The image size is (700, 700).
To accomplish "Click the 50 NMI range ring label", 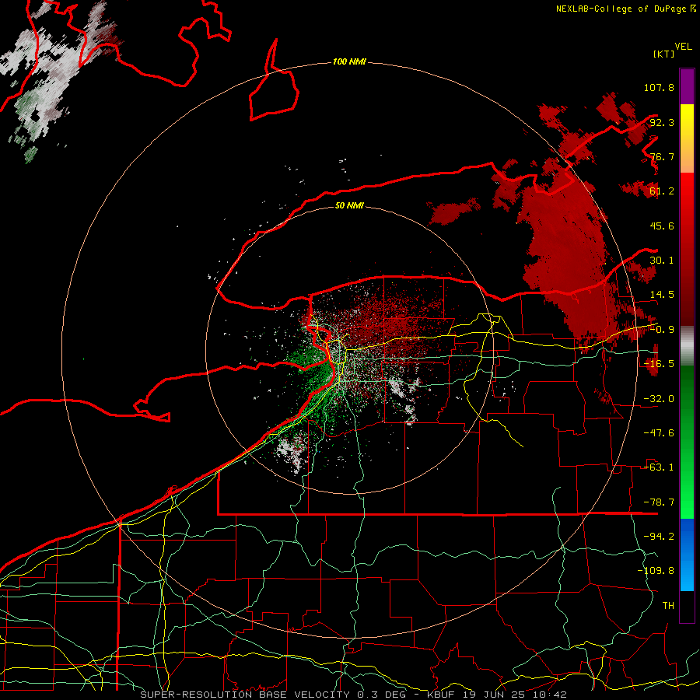I will 349,205.
